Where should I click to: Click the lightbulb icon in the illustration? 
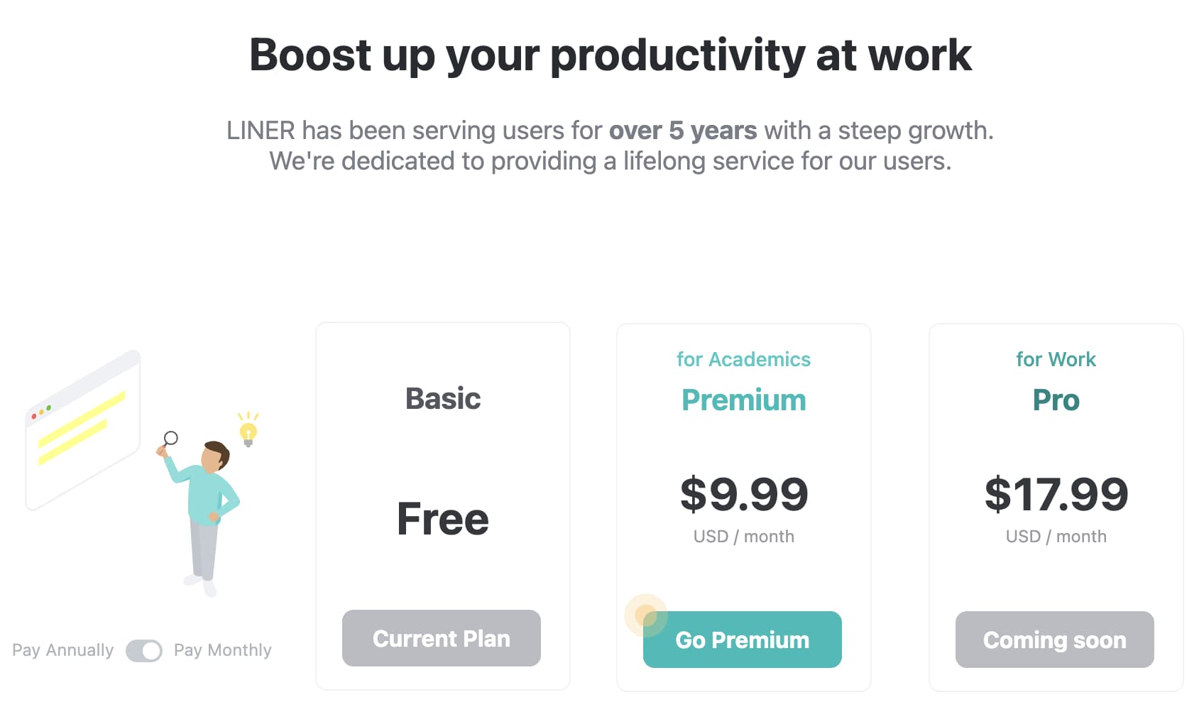248,430
